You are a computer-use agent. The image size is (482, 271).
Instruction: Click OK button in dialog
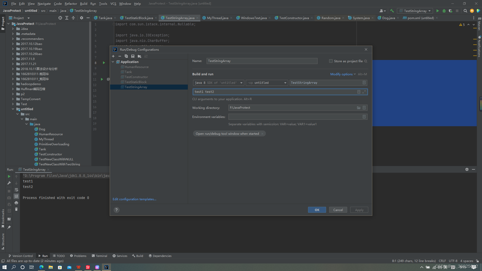317,210
